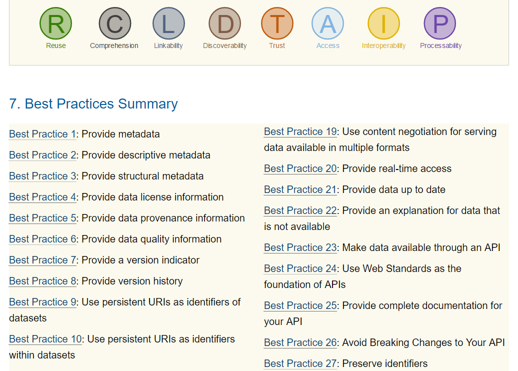
Task: Select the blue-gray L Linkability icon
Action: coord(168,23)
